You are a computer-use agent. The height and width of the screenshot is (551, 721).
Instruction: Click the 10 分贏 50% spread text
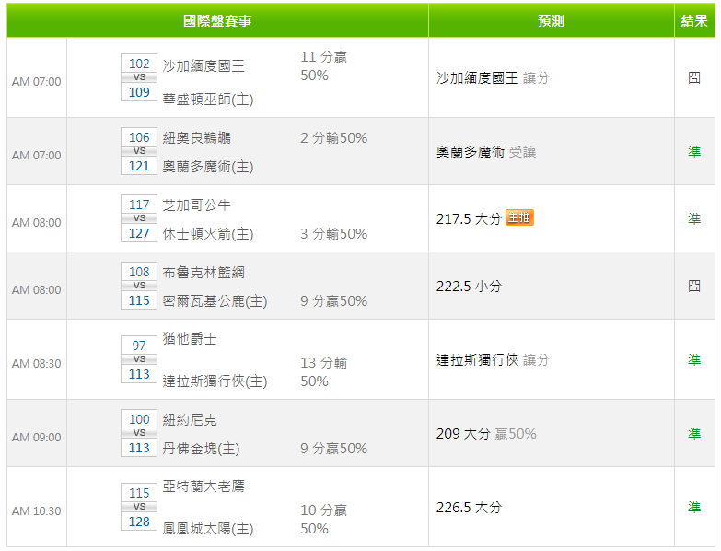pos(324,519)
